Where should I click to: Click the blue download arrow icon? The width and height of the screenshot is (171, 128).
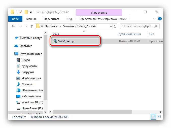[18, 72]
